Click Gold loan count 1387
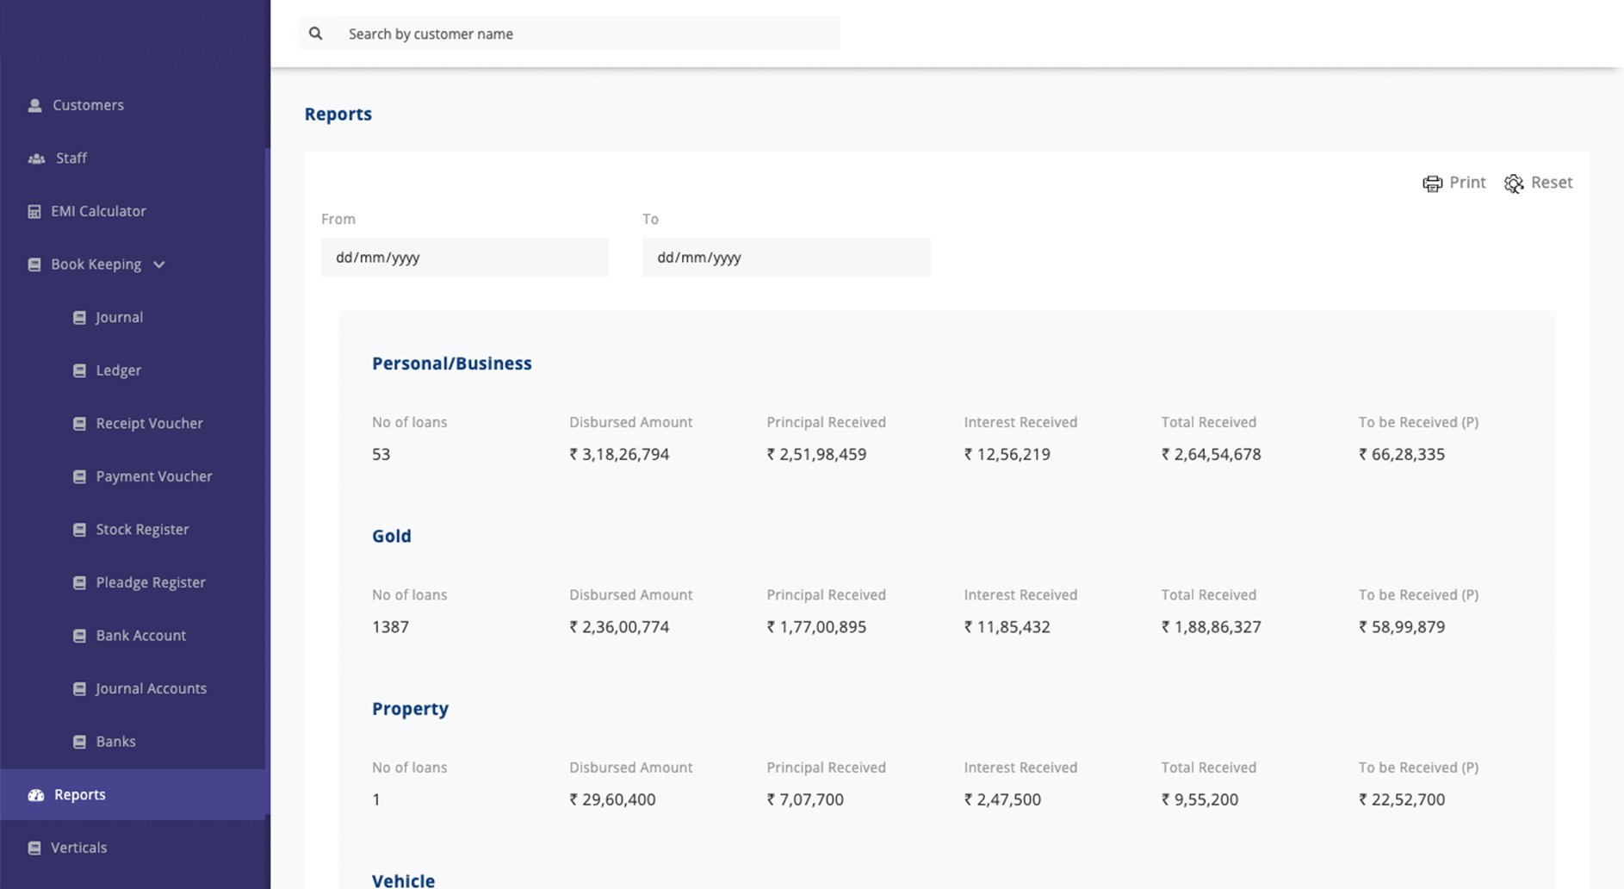Viewport: 1624px width, 889px height. tap(390, 627)
